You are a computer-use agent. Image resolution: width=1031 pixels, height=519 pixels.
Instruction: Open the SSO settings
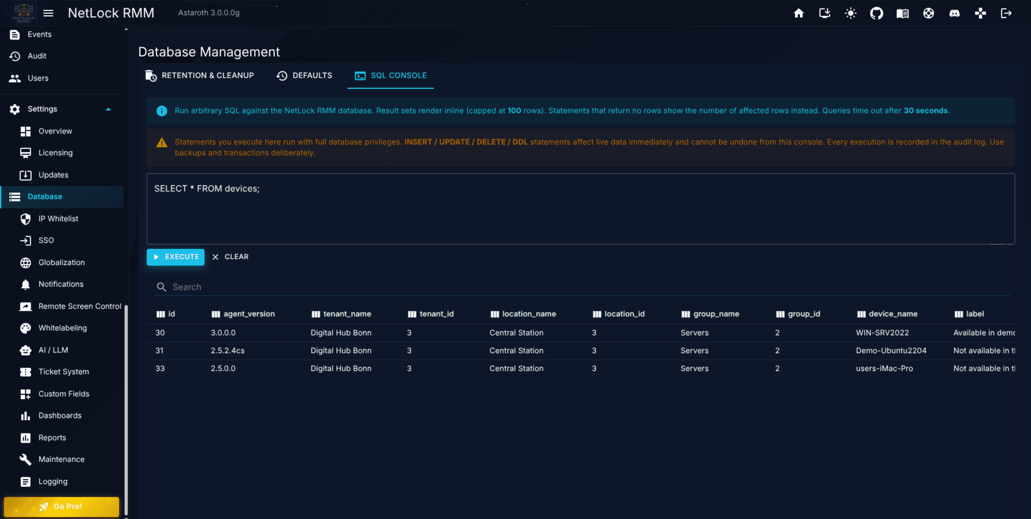tap(62, 240)
